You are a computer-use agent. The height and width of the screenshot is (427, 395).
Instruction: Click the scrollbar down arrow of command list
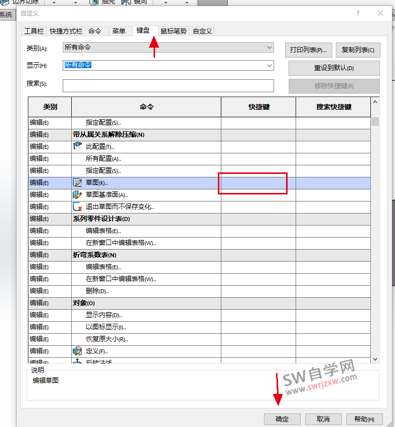point(375,359)
